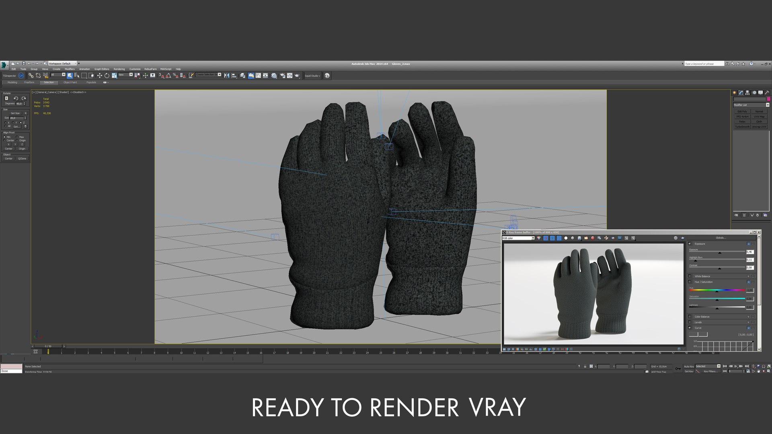
Task: Open the Graph Editors menu
Action: click(102, 69)
